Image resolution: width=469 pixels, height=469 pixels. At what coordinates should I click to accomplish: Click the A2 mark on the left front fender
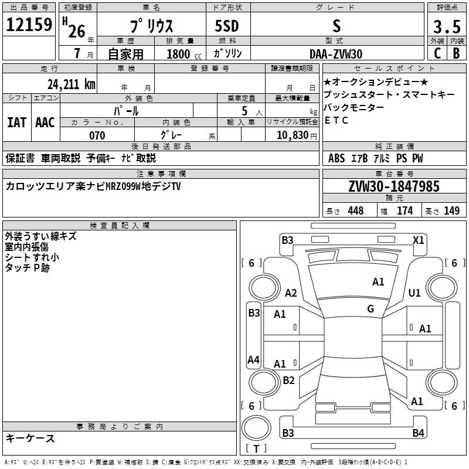291,293
